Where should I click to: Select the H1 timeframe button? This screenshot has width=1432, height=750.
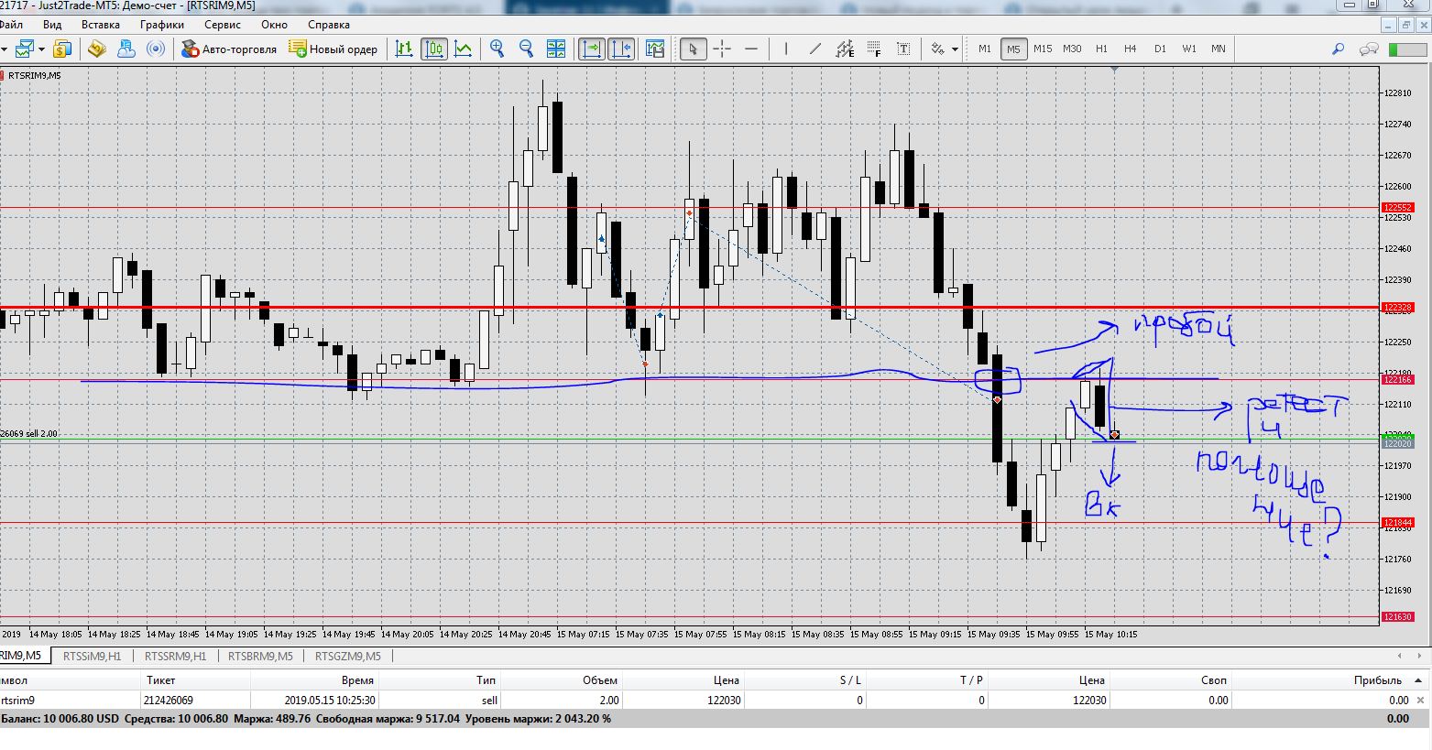[1101, 49]
